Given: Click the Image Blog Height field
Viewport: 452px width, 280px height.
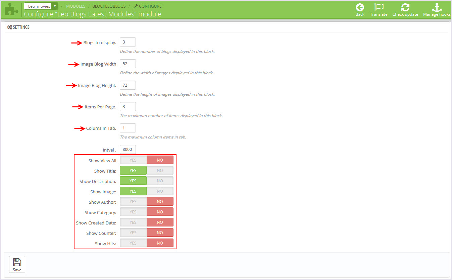Looking at the screenshot, I should [128, 85].
